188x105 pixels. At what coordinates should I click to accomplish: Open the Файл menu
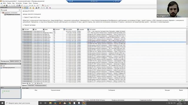pyautogui.click(x=4, y=3)
